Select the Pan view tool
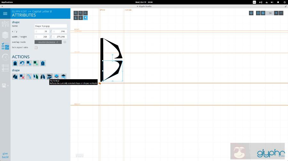Screen dimensions: 288x161 251,13
